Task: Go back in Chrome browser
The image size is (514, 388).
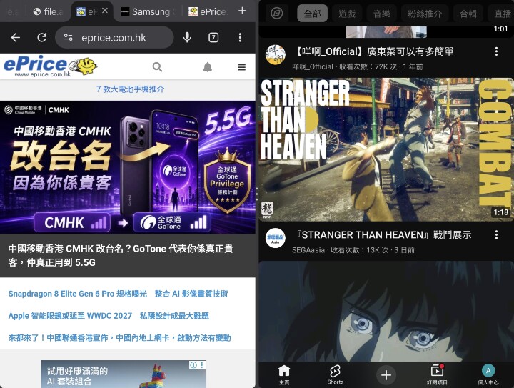Action: click(x=16, y=37)
